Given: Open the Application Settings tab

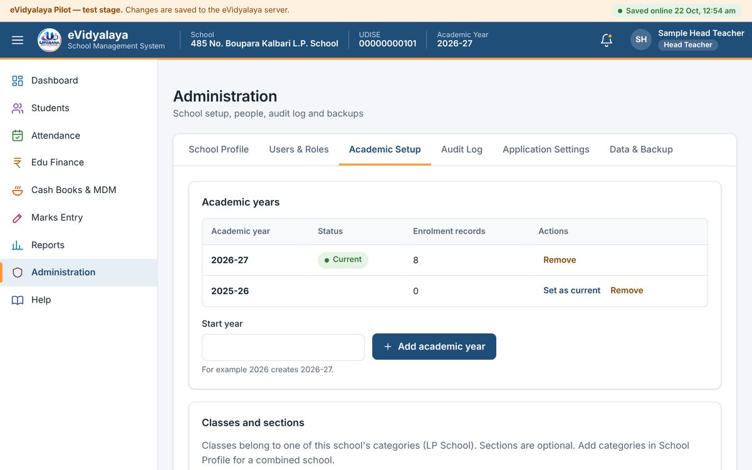Looking at the screenshot, I should point(546,150).
